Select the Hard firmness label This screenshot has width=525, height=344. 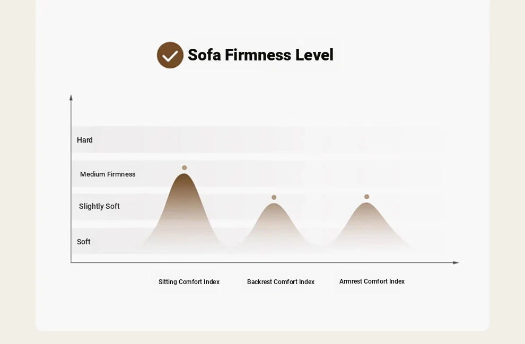[x=85, y=140]
